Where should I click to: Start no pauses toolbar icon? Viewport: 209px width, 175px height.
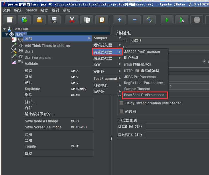pyautogui.click(x=182, y=20)
